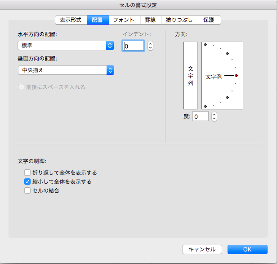Select the 罫線 tab
The height and width of the screenshot is (264, 277).
(150, 20)
